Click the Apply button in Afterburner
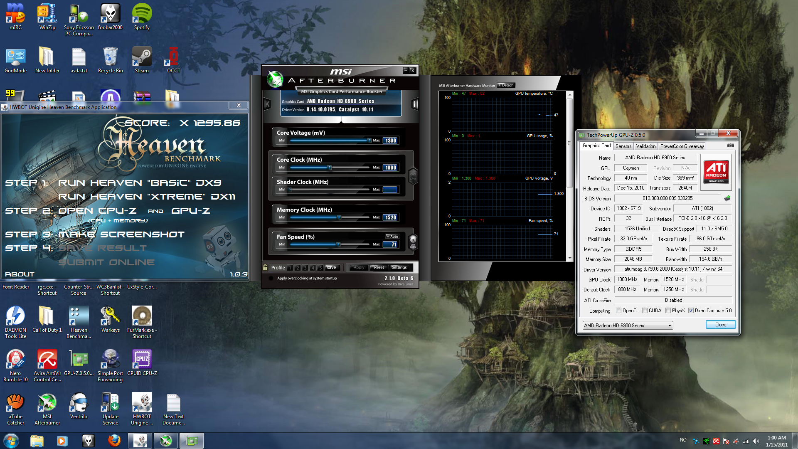Image resolution: width=798 pixels, height=449 pixels. pyautogui.click(x=359, y=268)
